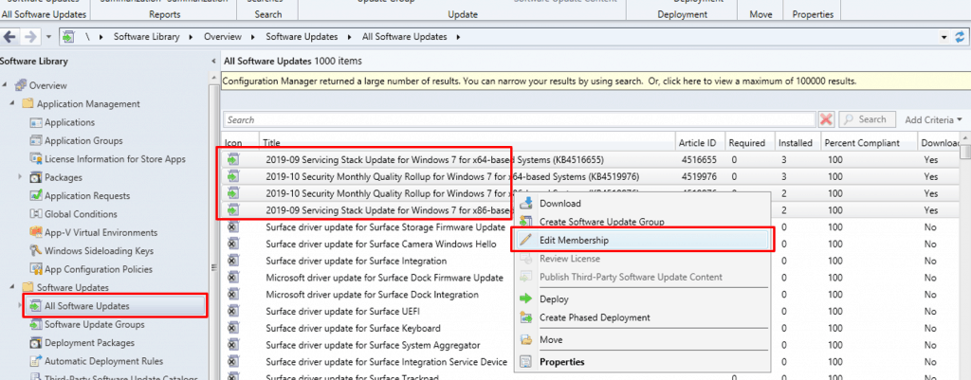Open License Information for Store Apps
The height and width of the screenshot is (380, 971).
[115, 159]
